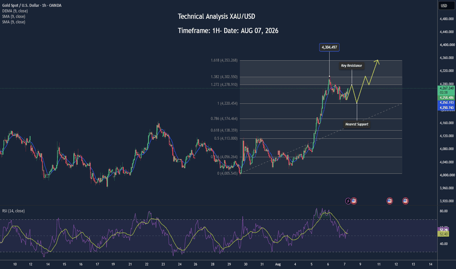Click 4,400.000 on the price axis
The height and width of the screenshot is (269, 456).
point(447,45)
